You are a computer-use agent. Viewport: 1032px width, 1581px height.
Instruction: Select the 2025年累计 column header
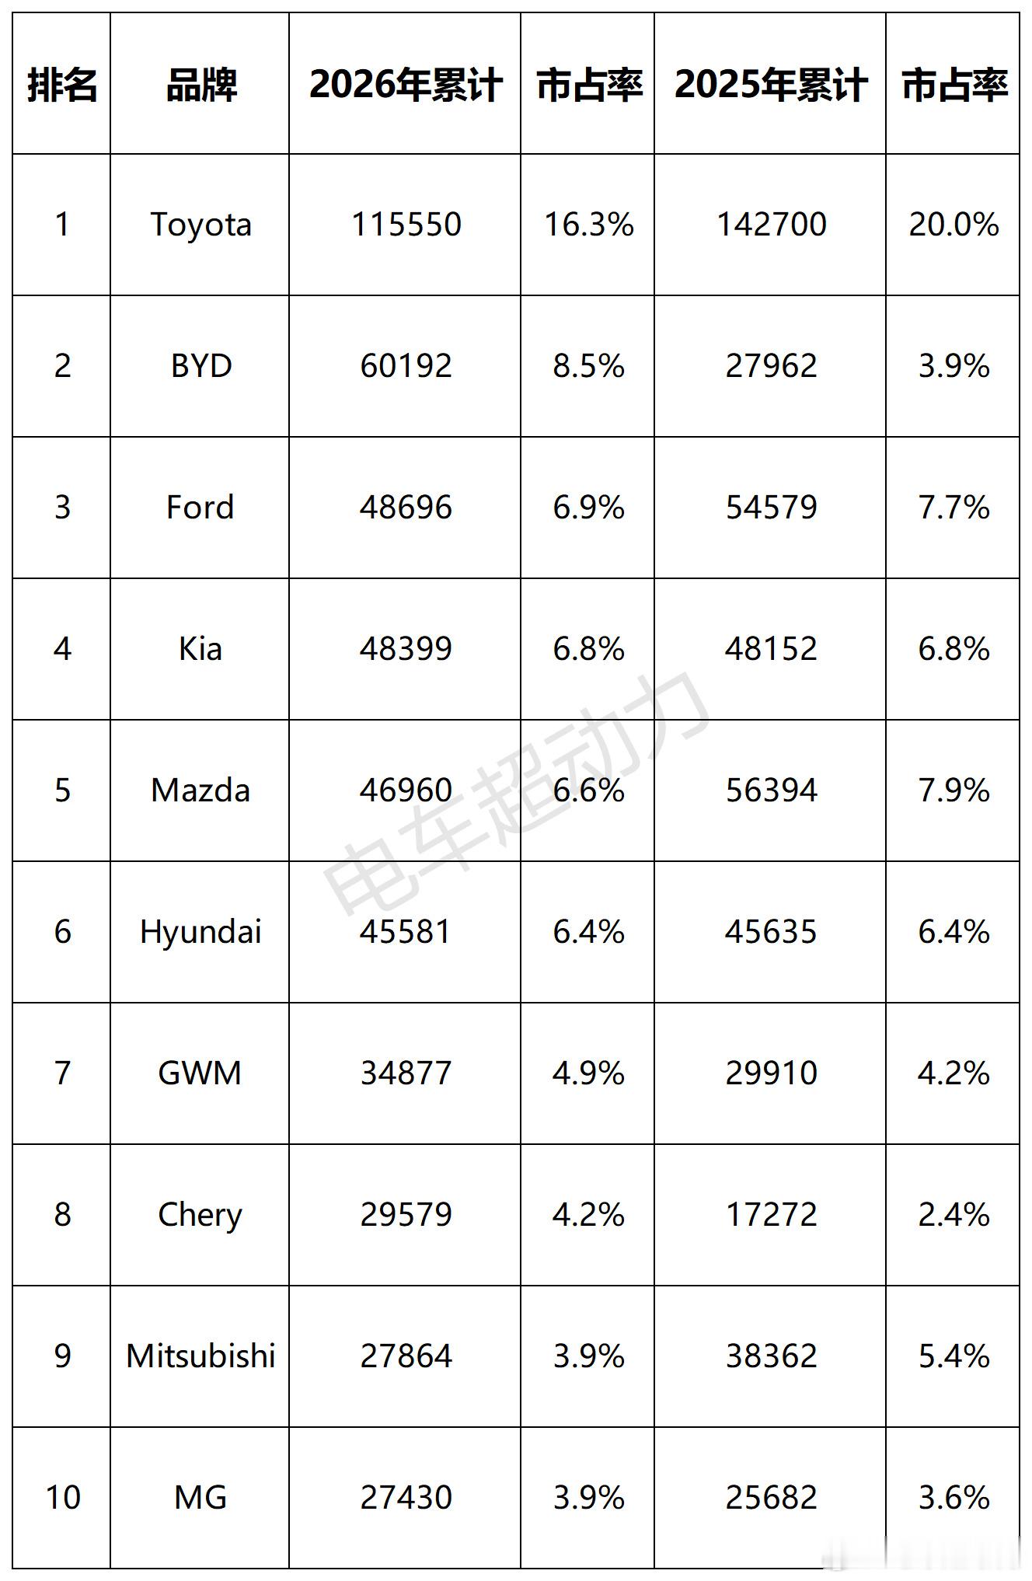770,84
